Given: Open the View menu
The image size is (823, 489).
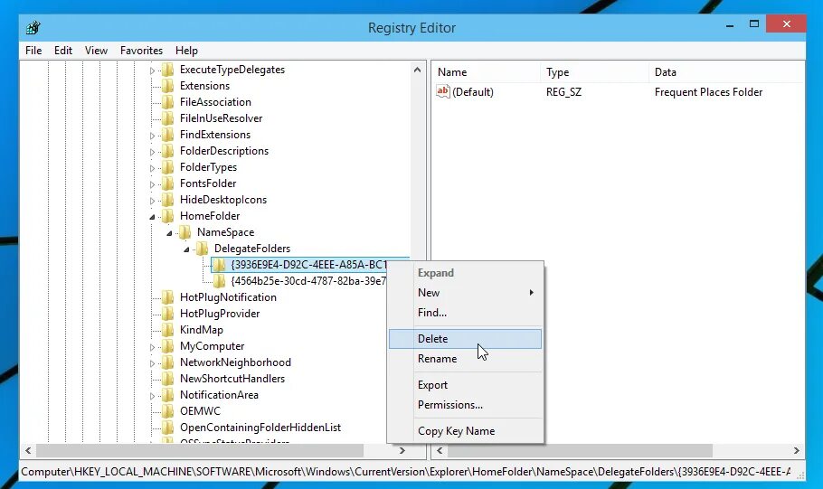Looking at the screenshot, I should coord(96,51).
